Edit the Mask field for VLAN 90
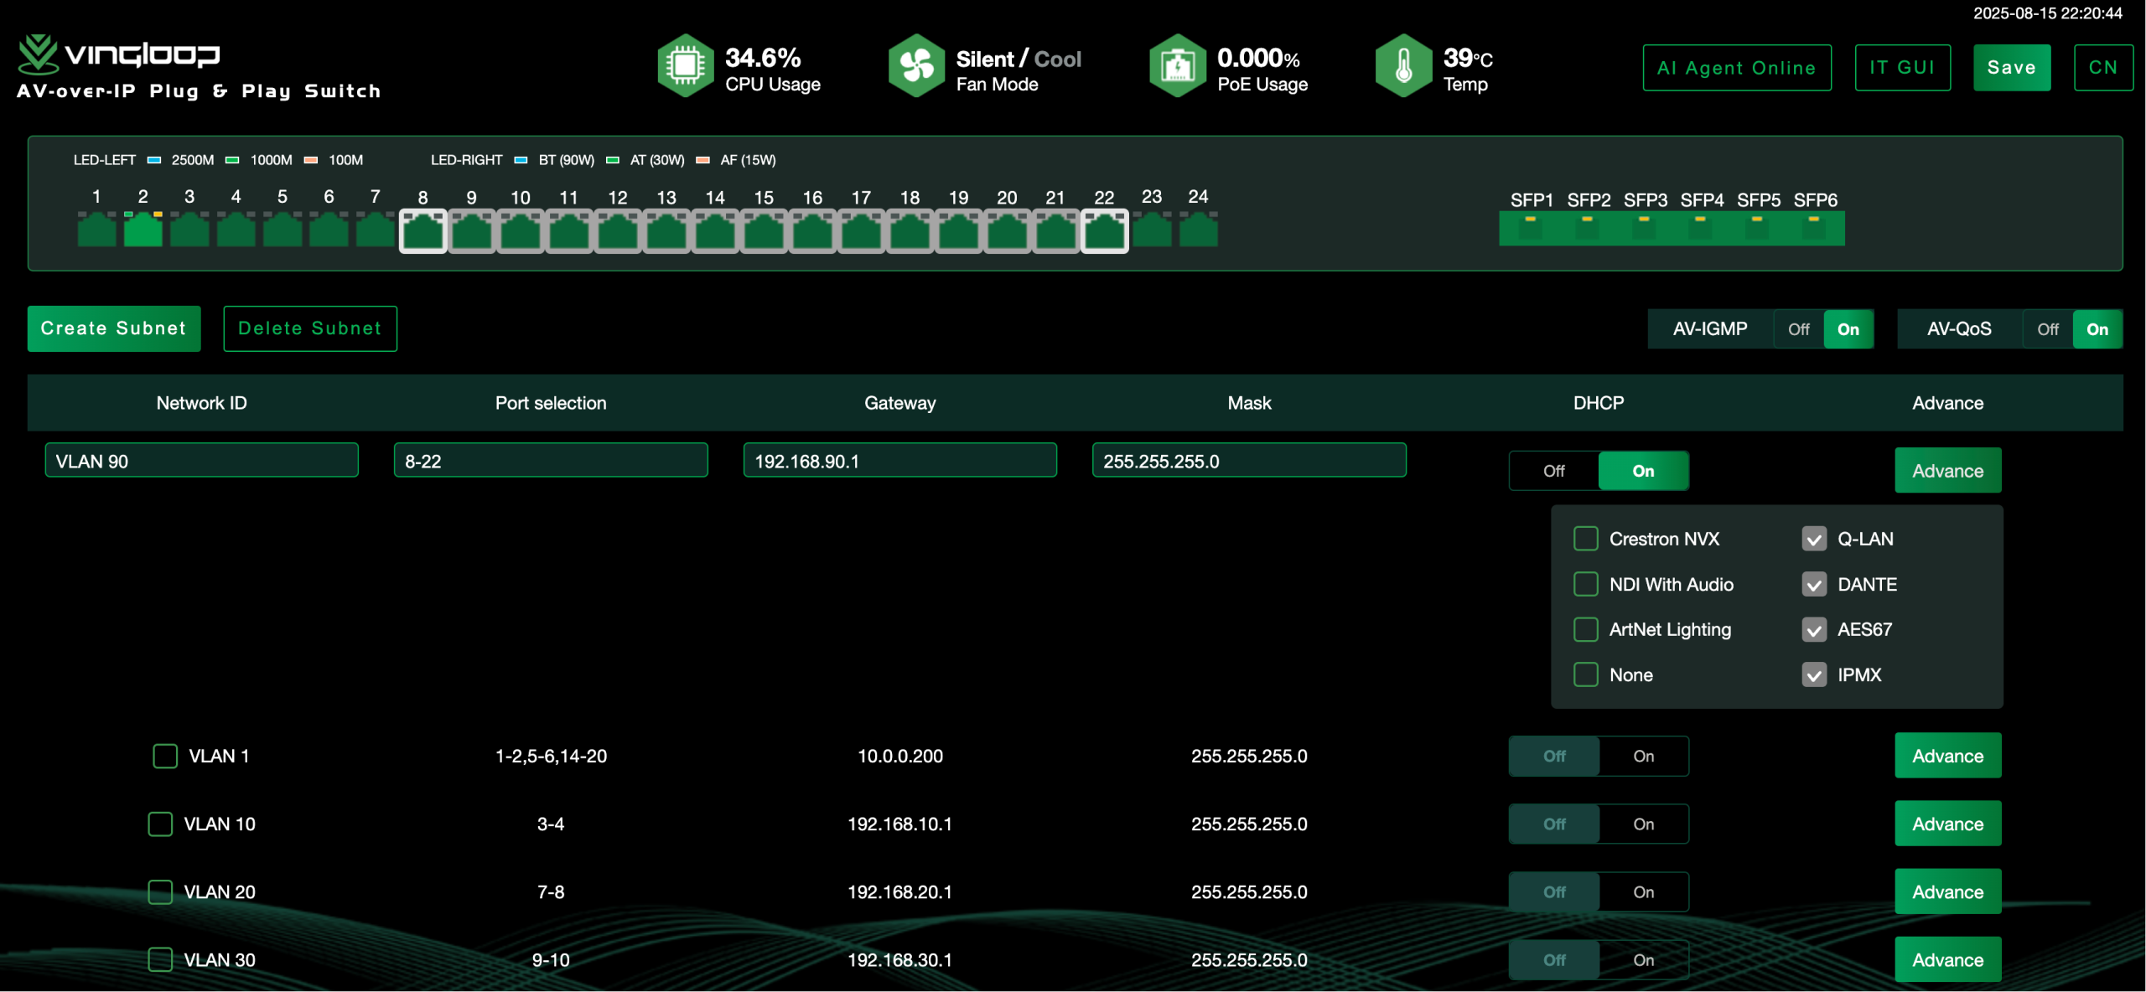2146x992 pixels. pyautogui.click(x=1249, y=461)
